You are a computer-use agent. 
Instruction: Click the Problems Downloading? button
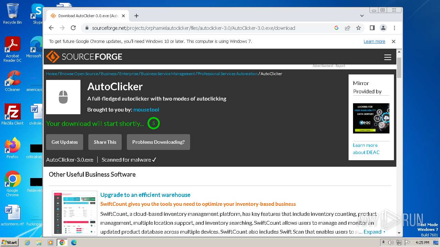[x=158, y=142]
